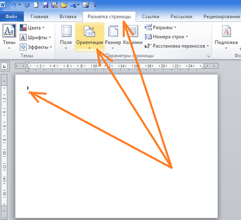The height and width of the screenshot is (220, 241).
Task: Open Параметры страницы dialog launcher
Action: pos(208,56)
